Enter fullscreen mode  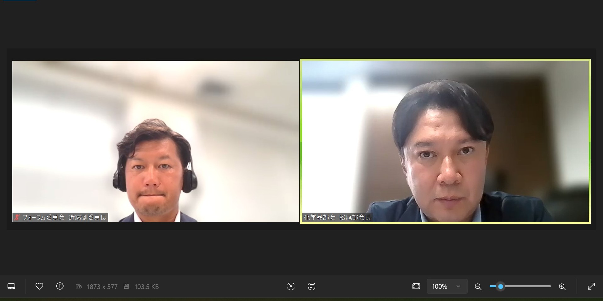pos(591,286)
